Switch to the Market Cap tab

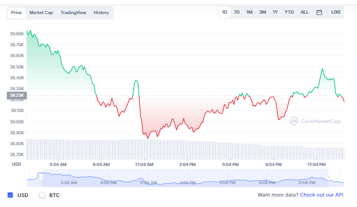point(41,13)
